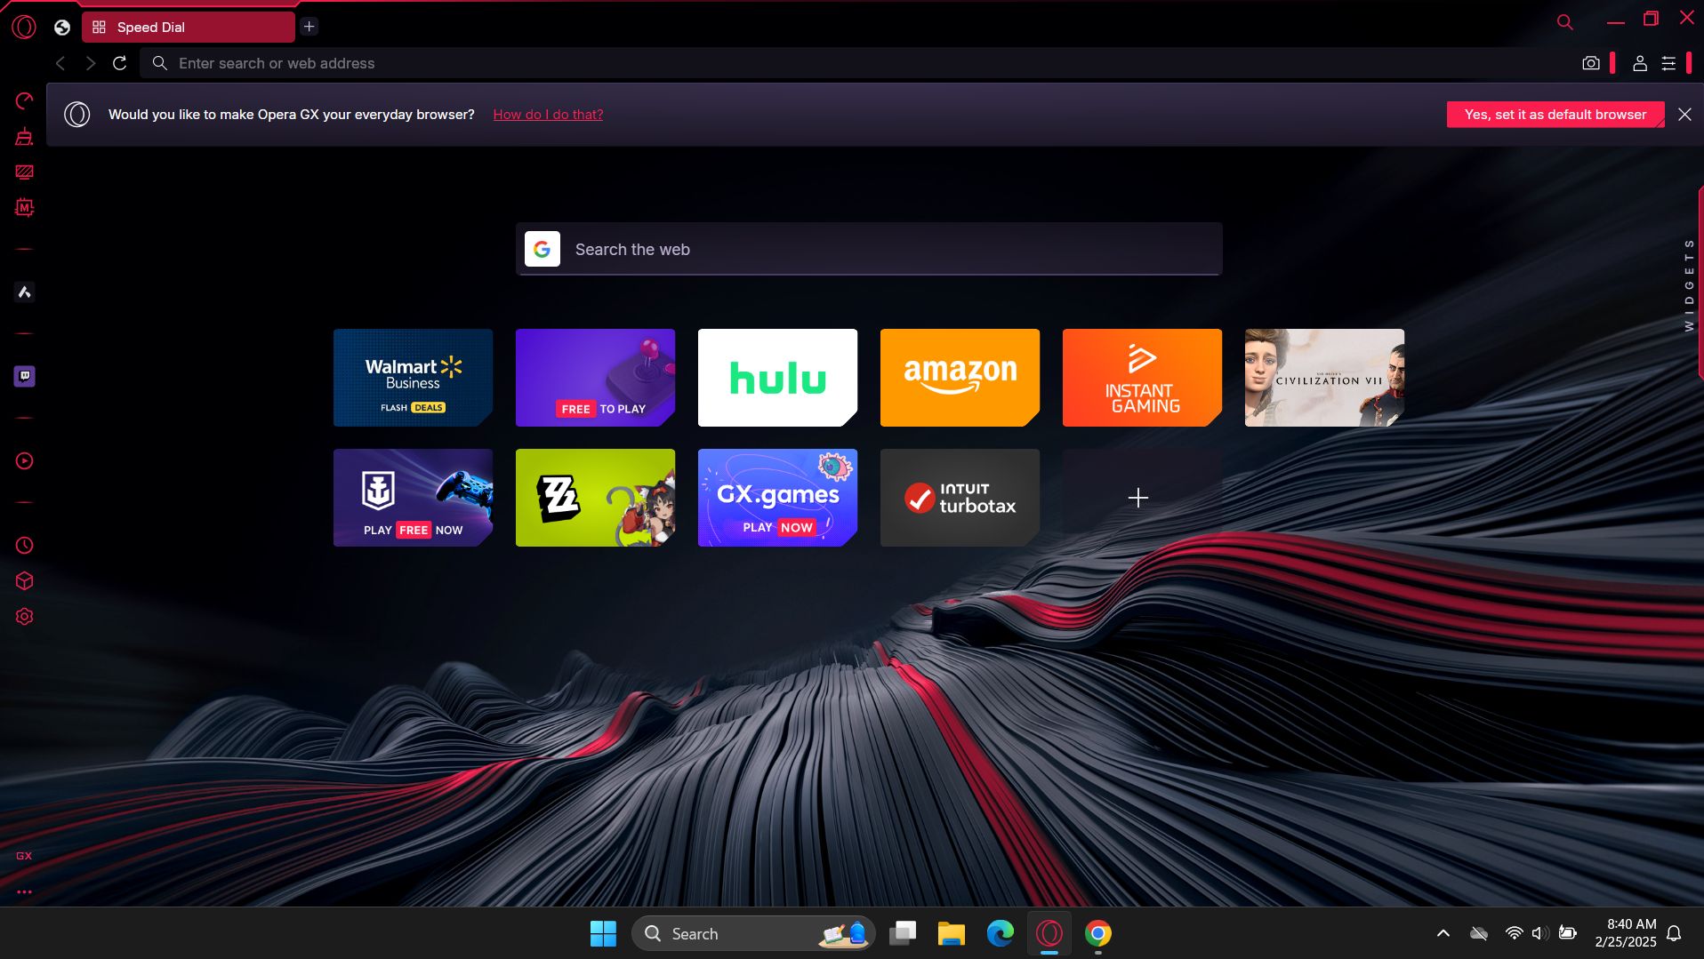Open Settings gear in sidebar
This screenshot has width=1704, height=959.
[x=24, y=616]
